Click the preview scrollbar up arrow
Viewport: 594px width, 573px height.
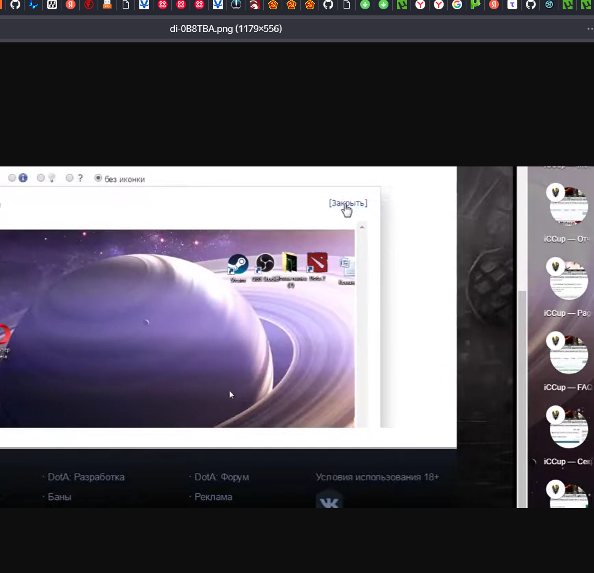point(362,227)
